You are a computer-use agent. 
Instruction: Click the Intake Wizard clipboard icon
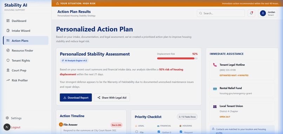pos(8,30)
